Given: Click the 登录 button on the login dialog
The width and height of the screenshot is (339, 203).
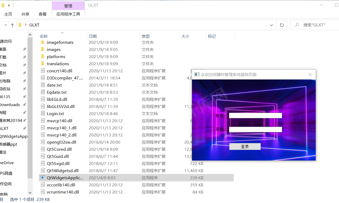Looking at the screenshot, I should [x=245, y=146].
